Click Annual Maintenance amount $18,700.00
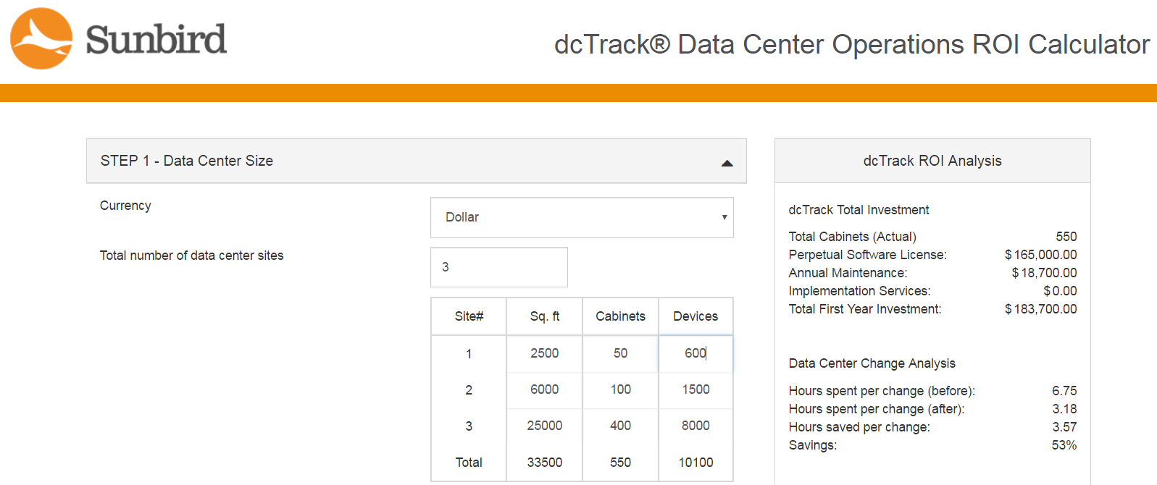Screen dimensions: 1157x485 click(1044, 273)
